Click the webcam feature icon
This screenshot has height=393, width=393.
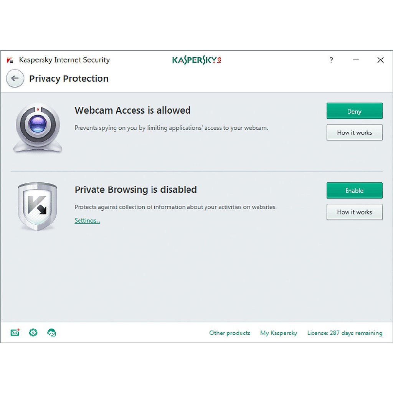(x=37, y=127)
